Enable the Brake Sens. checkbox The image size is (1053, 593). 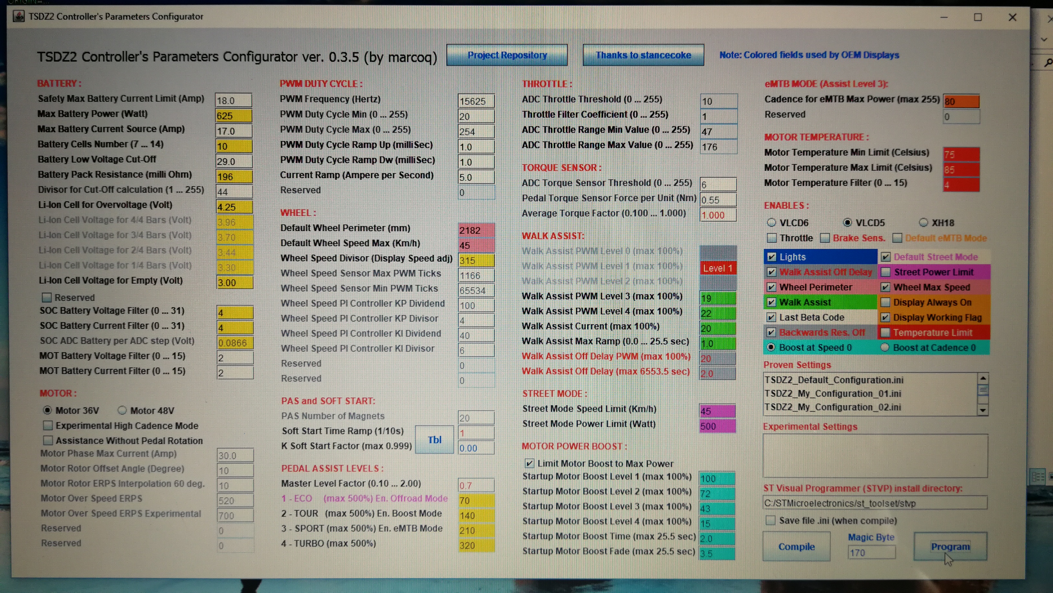point(825,238)
